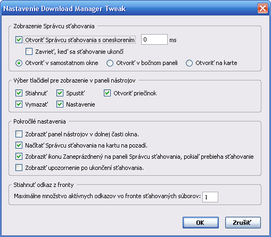Click the maximum active links queue field
This screenshot has width=271, height=237.
coord(210,197)
